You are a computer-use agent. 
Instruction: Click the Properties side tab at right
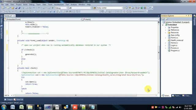point(195,20)
